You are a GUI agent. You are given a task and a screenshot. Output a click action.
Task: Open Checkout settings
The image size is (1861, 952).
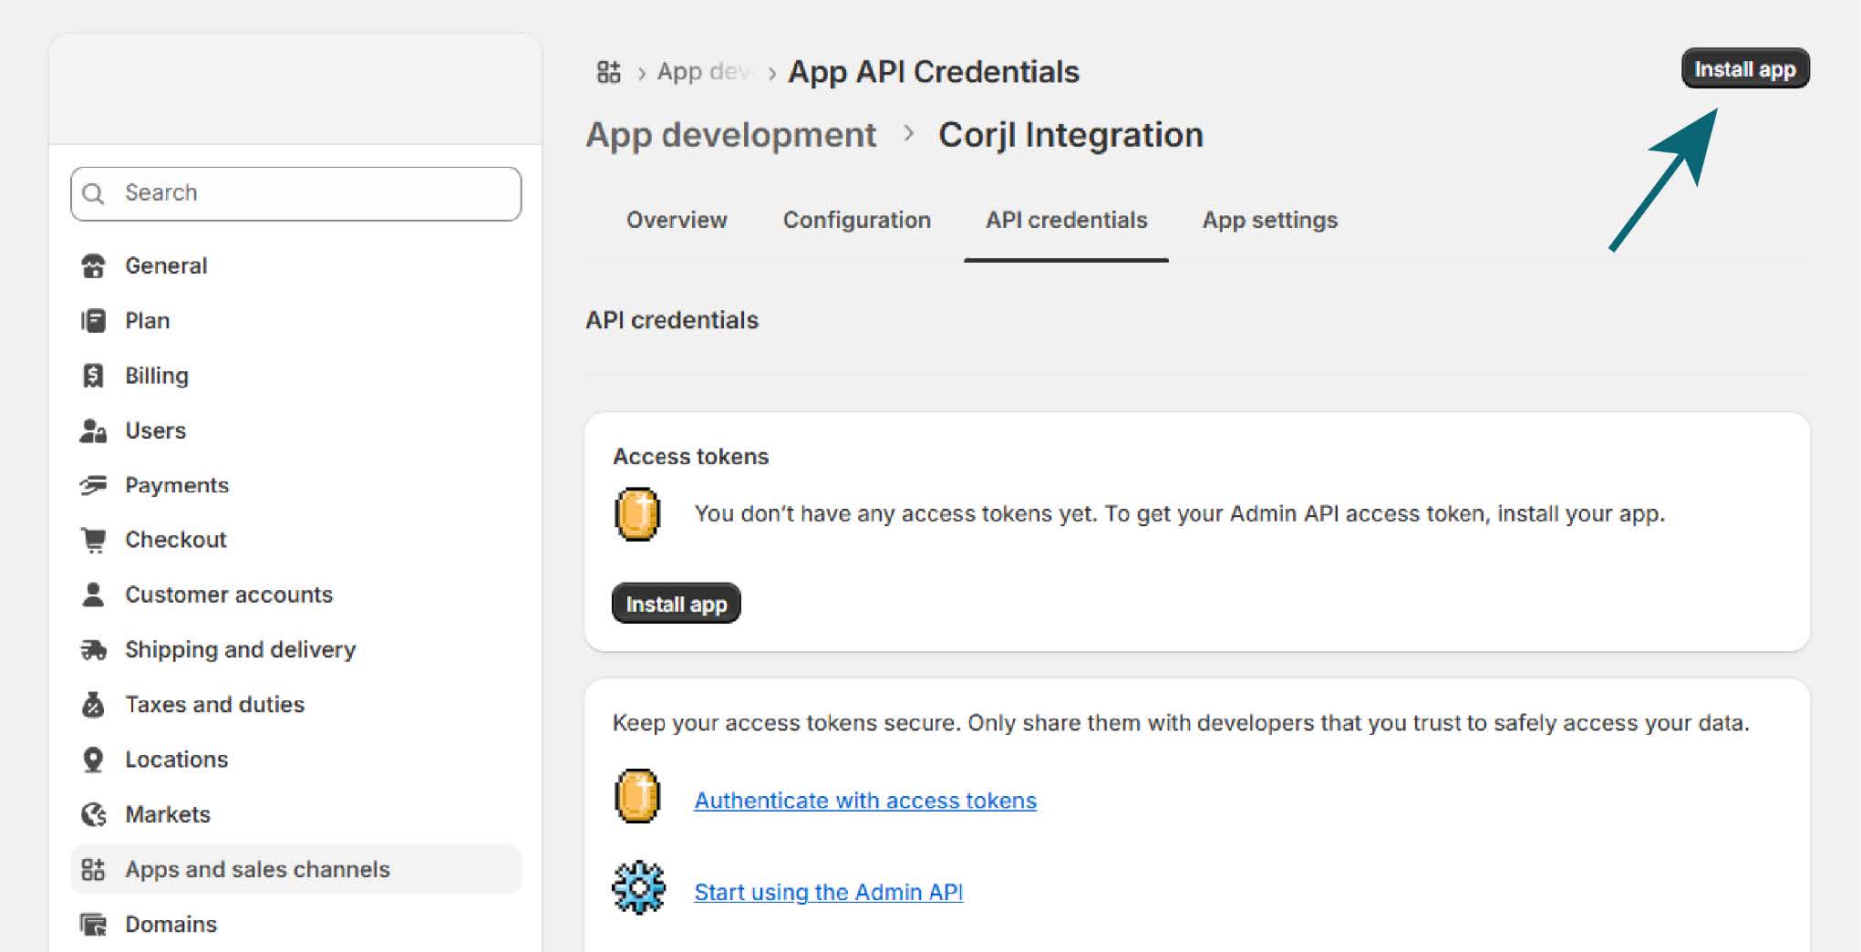295,540
